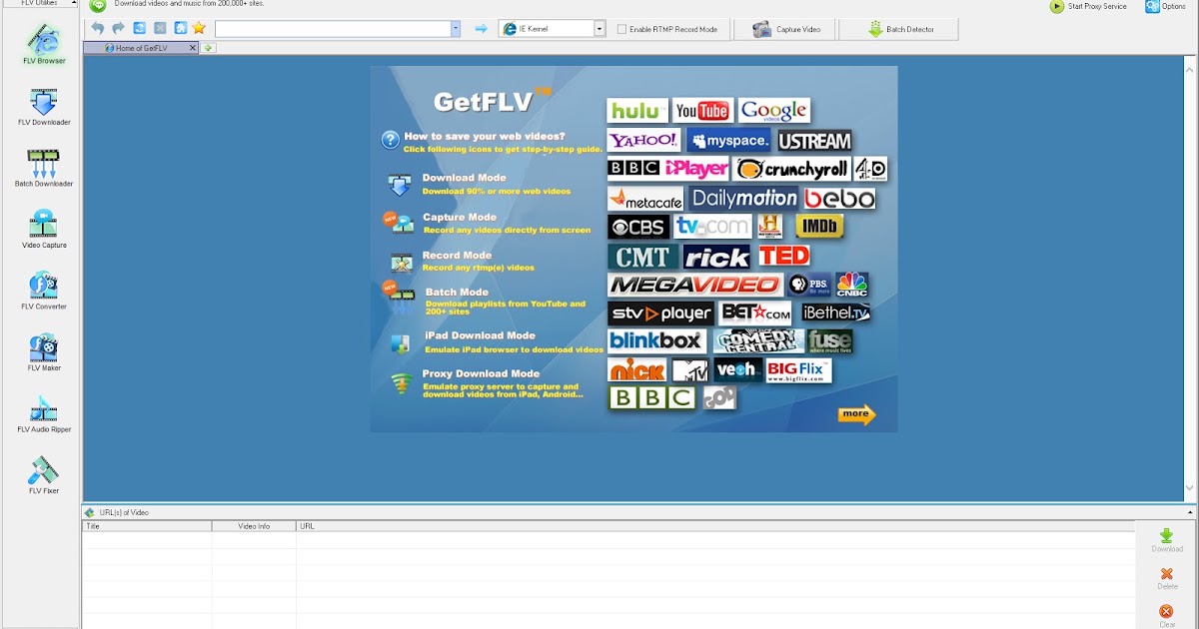
Task: Click the BIGFlix site logo
Action: pos(798,370)
